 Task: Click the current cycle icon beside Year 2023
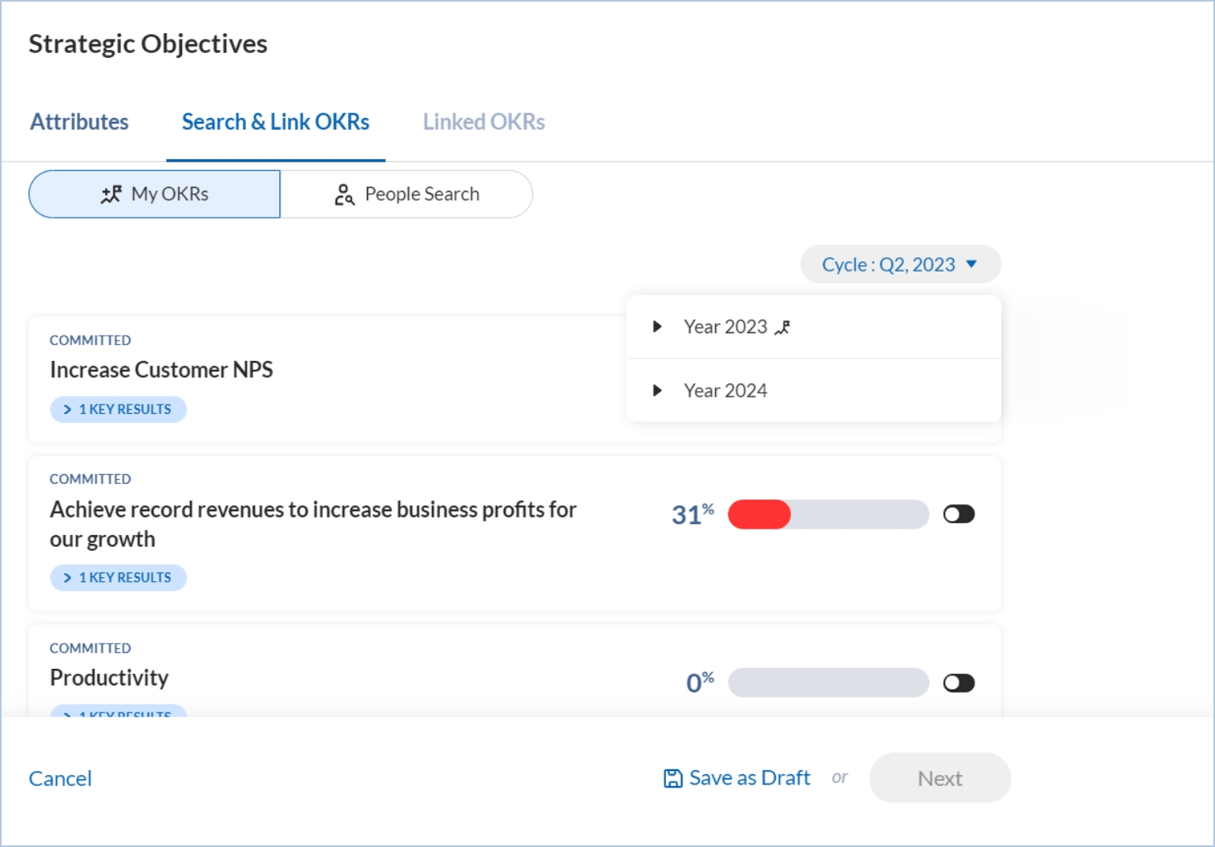coord(782,328)
